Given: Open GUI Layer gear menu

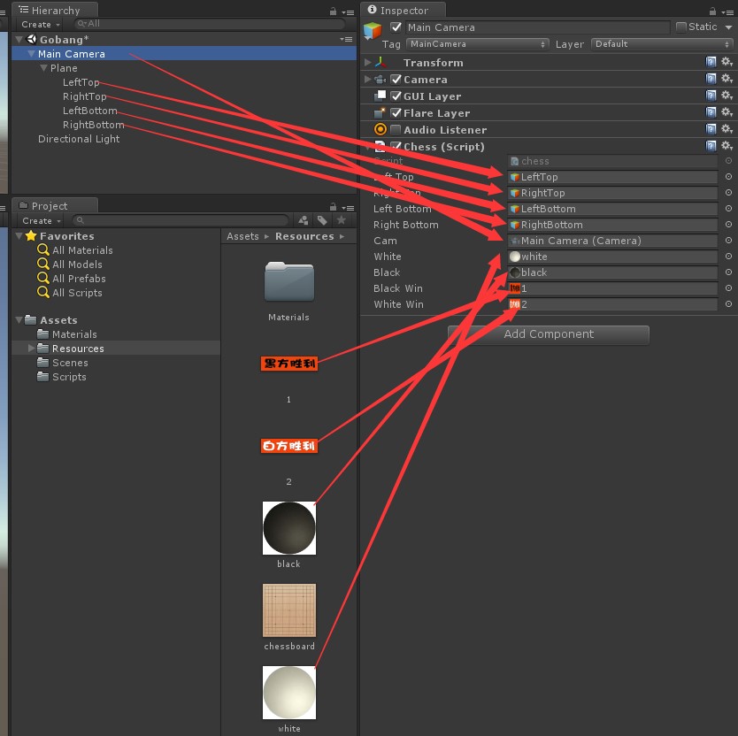Looking at the screenshot, I should (x=726, y=96).
